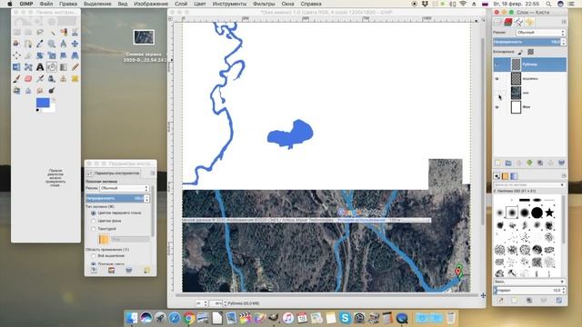Open Mode dropdown in tool options panel
Viewport: 582px width, 327px height.
[124, 188]
